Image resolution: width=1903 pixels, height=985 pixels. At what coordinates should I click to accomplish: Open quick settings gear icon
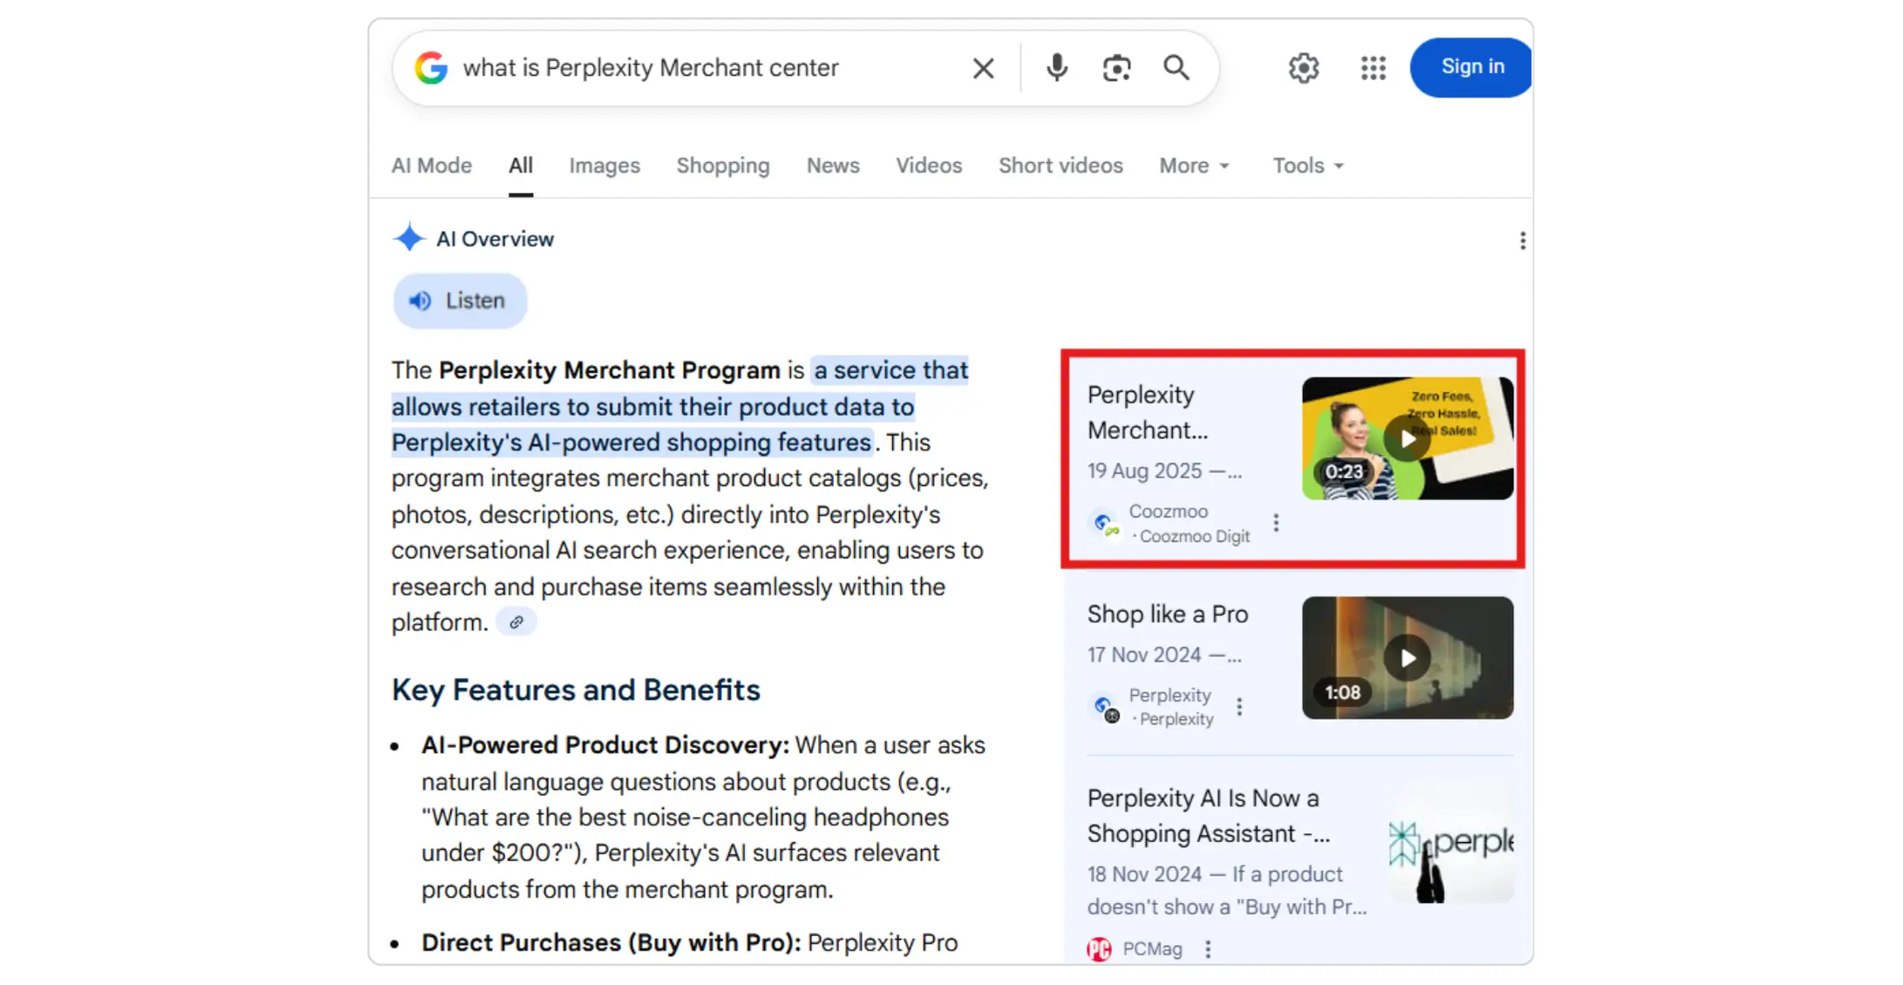tap(1303, 68)
